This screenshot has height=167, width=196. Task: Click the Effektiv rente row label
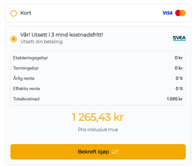[x=27, y=89]
